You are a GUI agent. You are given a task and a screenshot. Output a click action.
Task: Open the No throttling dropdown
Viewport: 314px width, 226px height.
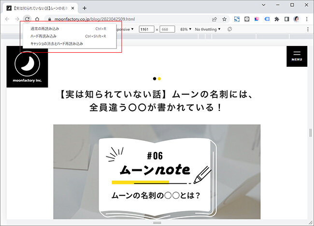tap(208, 29)
